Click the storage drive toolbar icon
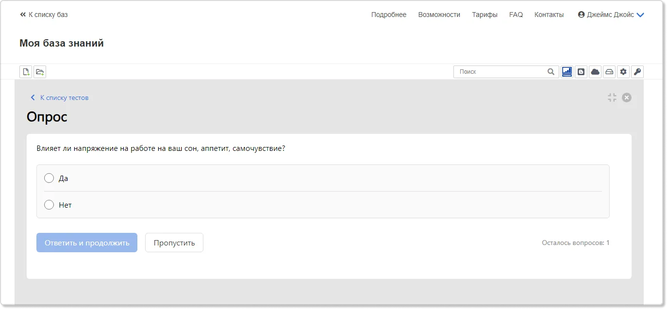This screenshot has height=309, width=667. click(609, 72)
